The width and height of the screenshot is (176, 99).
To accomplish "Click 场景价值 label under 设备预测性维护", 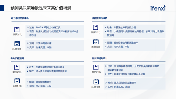I will pos(96,47).
